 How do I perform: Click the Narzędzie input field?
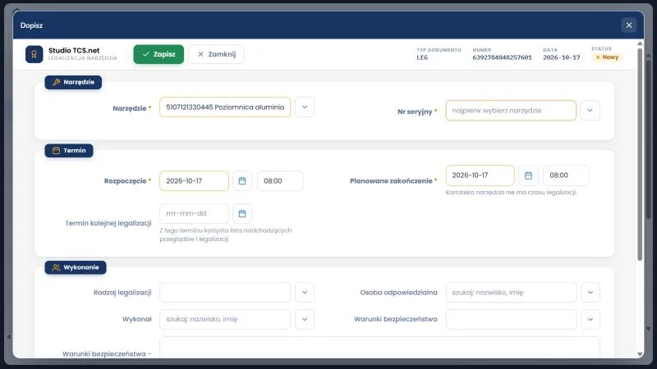[225, 107]
